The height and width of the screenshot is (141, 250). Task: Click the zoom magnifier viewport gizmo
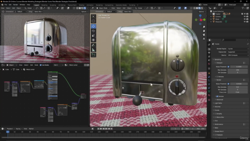[204, 27]
